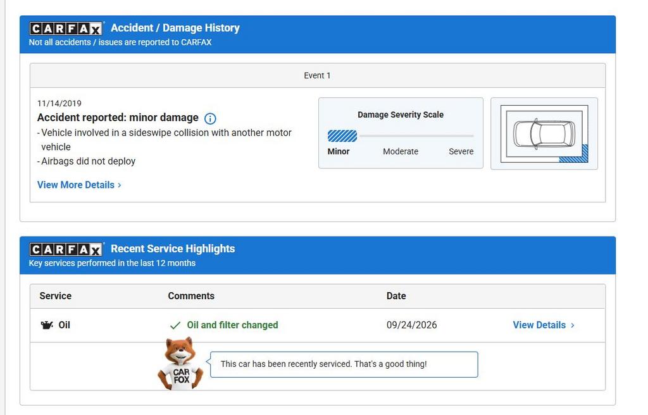Click the Date column header

[x=396, y=296]
